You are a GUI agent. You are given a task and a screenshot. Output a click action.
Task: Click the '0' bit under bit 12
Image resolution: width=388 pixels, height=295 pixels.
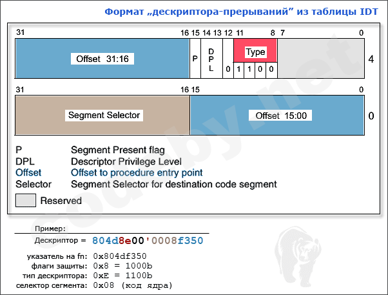228,69
